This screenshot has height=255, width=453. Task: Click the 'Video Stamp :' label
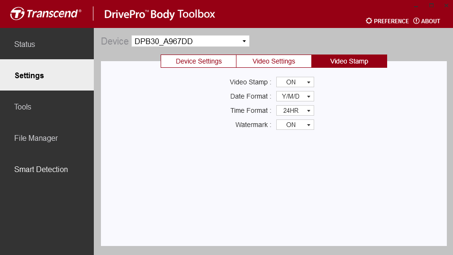click(x=250, y=82)
